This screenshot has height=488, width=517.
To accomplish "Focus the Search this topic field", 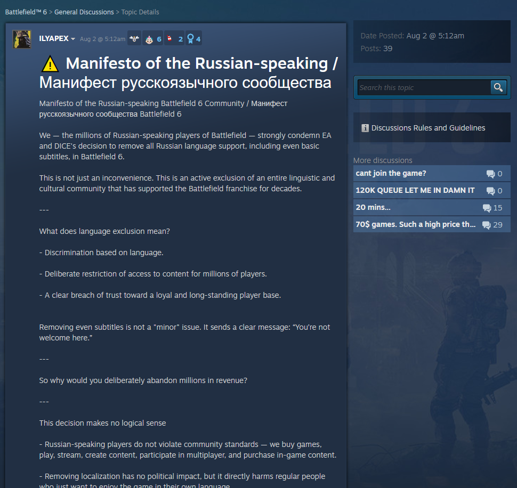I will [424, 87].
